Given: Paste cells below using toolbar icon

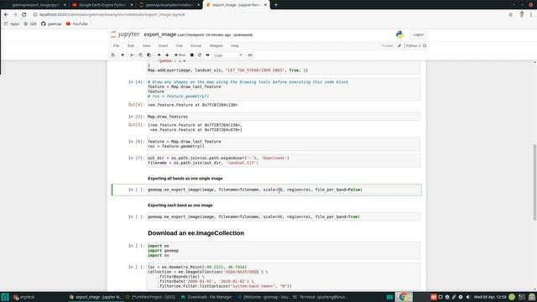Looking at the screenshot, I should [149, 55].
